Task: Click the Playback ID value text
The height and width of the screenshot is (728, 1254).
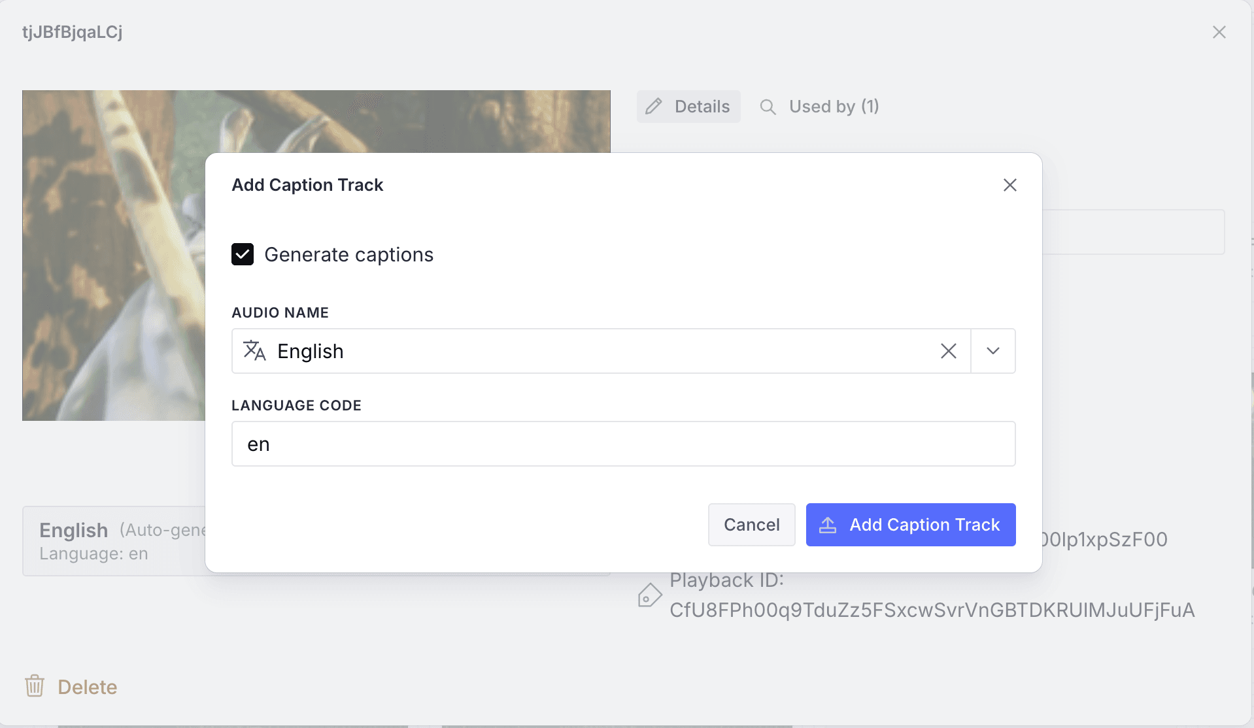Action: pyautogui.click(x=932, y=610)
